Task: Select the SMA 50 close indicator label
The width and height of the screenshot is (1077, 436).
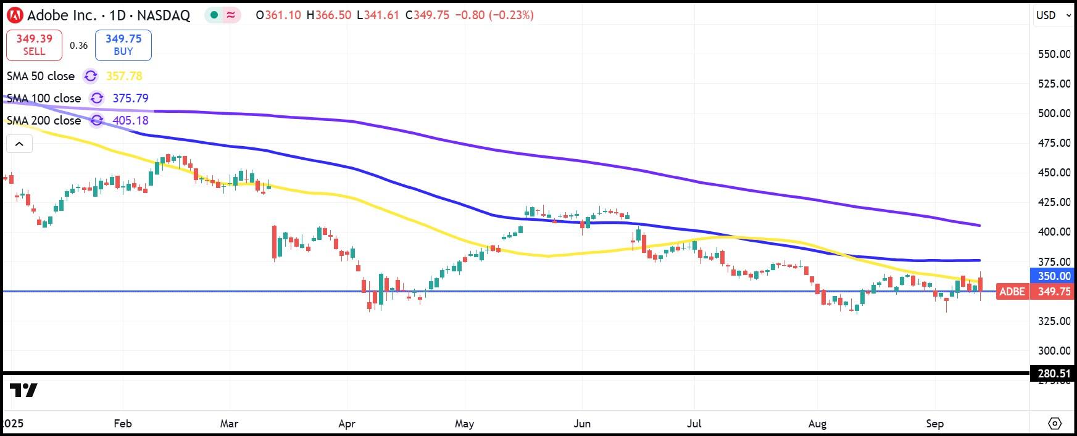Action: coord(41,76)
